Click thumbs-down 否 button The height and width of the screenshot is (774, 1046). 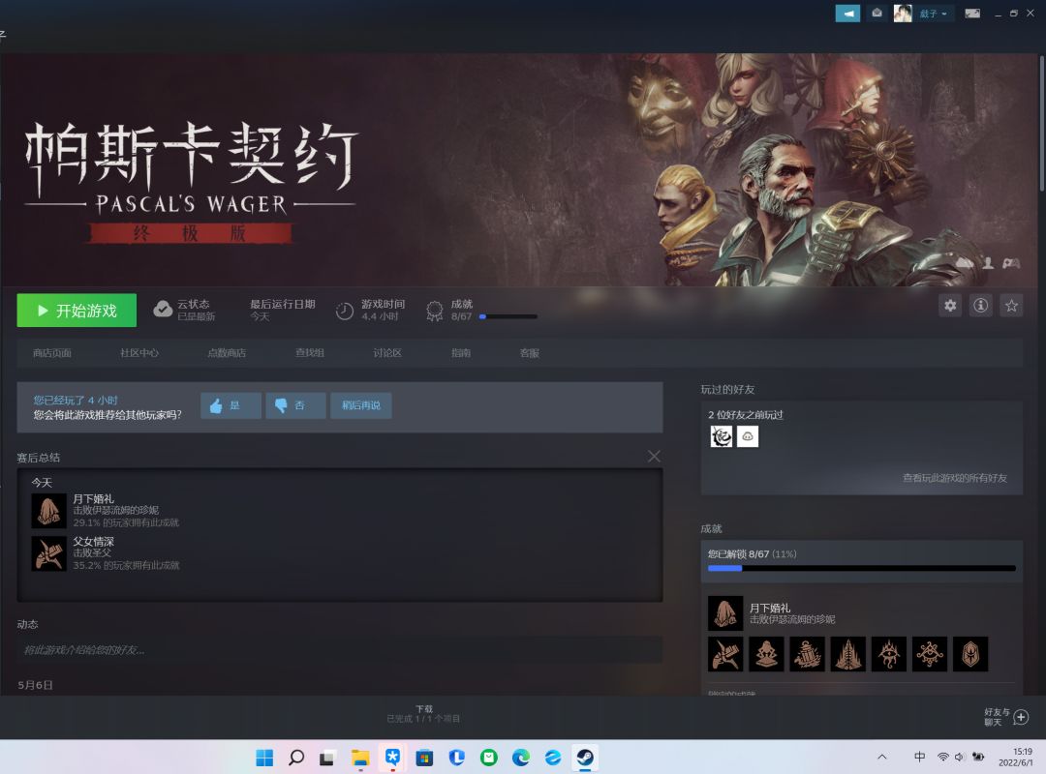(295, 405)
